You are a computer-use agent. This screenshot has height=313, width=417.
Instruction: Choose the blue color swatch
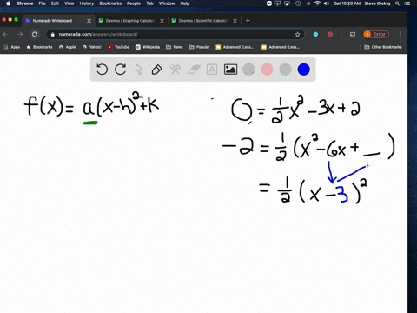pyautogui.click(x=304, y=70)
